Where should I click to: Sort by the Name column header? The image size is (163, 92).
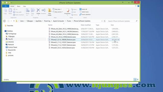pos(64,25)
